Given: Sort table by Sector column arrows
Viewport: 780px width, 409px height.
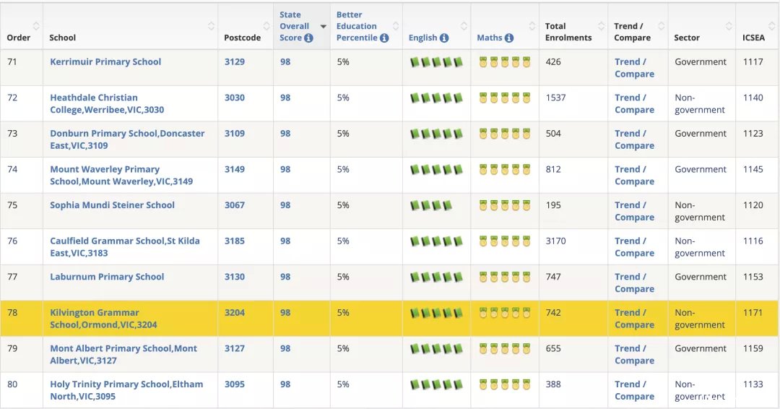Looking at the screenshot, I should (729, 26).
